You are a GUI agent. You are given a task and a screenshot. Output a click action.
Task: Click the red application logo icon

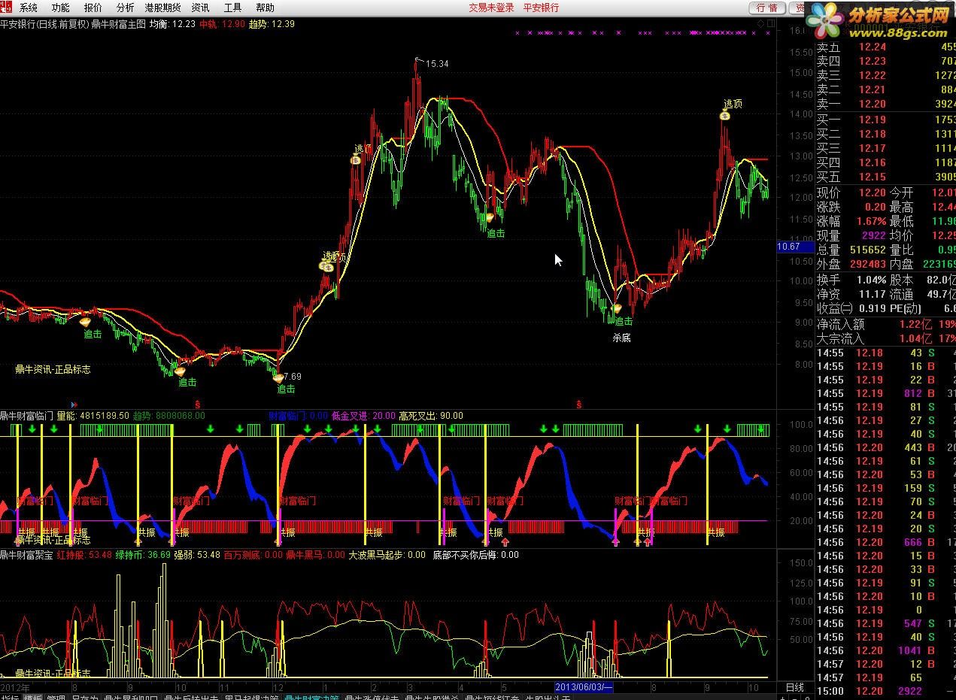pos(7,7)
